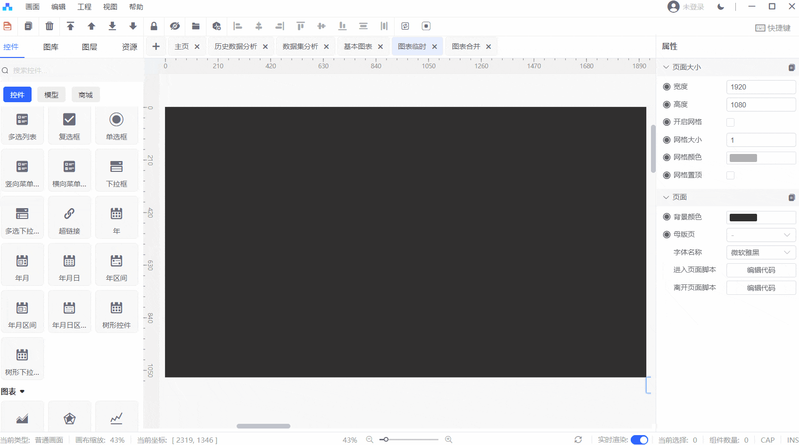Viewport: 799px width, 445px height.
Task: Click the 背景颜色 black color swatch
Action: click(x=743, y=218)
